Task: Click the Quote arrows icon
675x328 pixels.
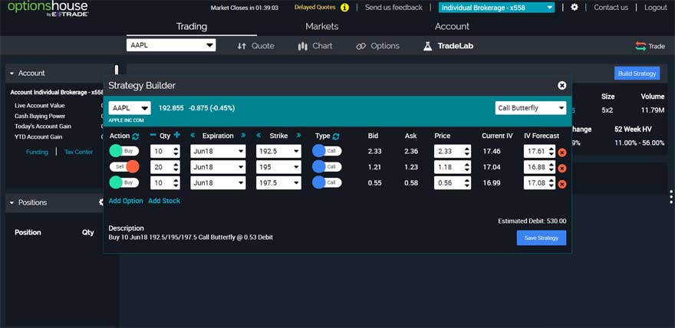Action: click(x=242, y=46)
